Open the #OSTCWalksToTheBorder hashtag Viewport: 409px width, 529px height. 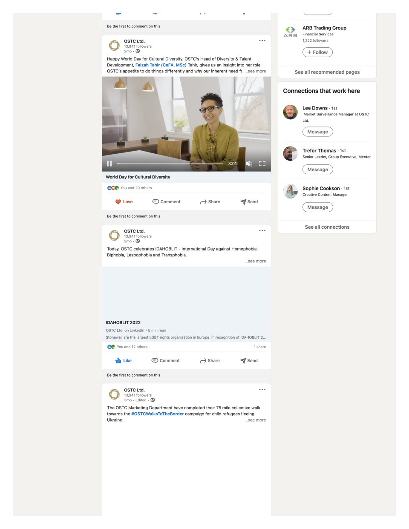158,414
